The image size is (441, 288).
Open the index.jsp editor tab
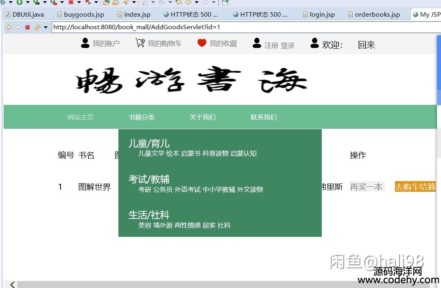(134, 14)
